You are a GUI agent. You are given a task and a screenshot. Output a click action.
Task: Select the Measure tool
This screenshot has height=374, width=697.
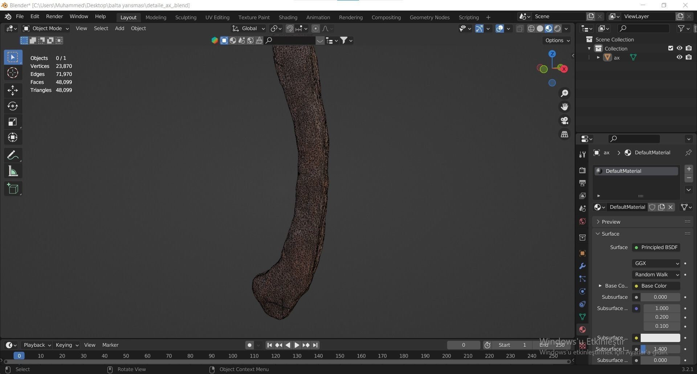(13, 171)
